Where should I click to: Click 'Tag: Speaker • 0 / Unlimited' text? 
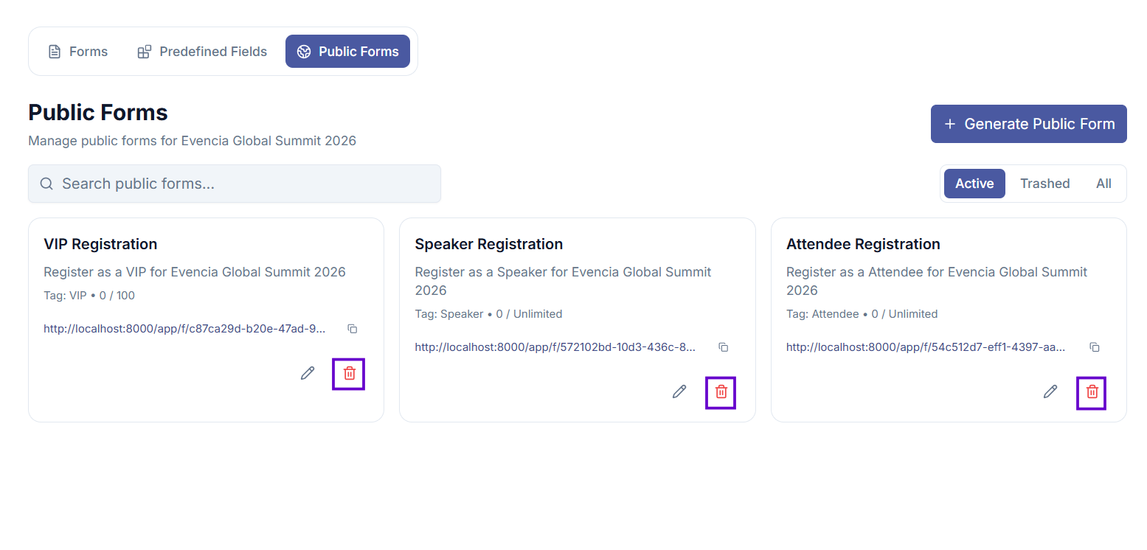click(488, 314)
